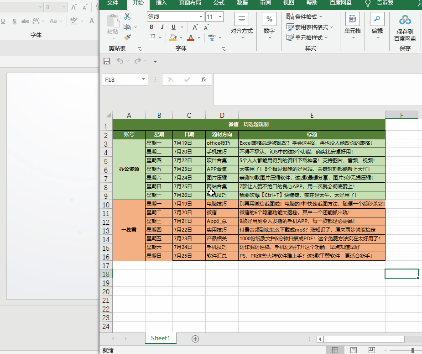Increase font size in Excel ribbon
This screenshot has height=354, width=422.
click(x=195, y=27)
